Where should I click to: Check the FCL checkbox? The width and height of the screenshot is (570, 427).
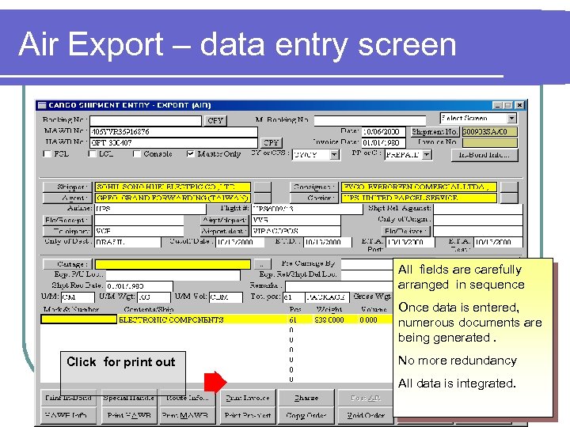coord(47,153)
